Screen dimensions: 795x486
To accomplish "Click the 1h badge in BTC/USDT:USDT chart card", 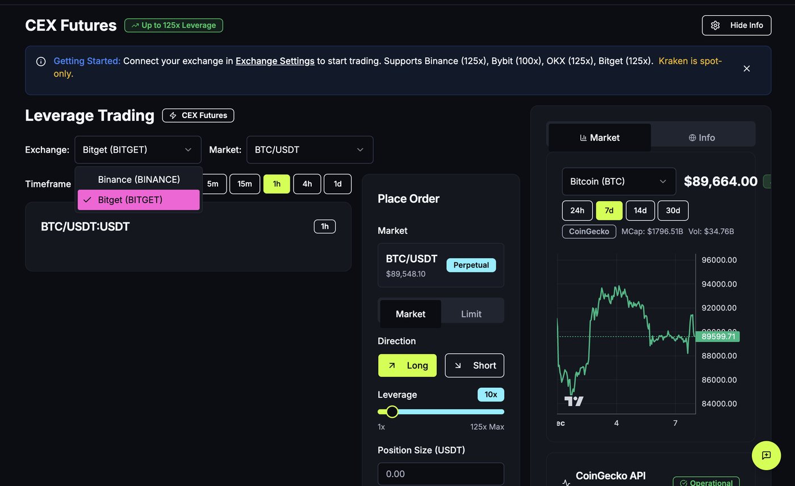I will 325,227.
